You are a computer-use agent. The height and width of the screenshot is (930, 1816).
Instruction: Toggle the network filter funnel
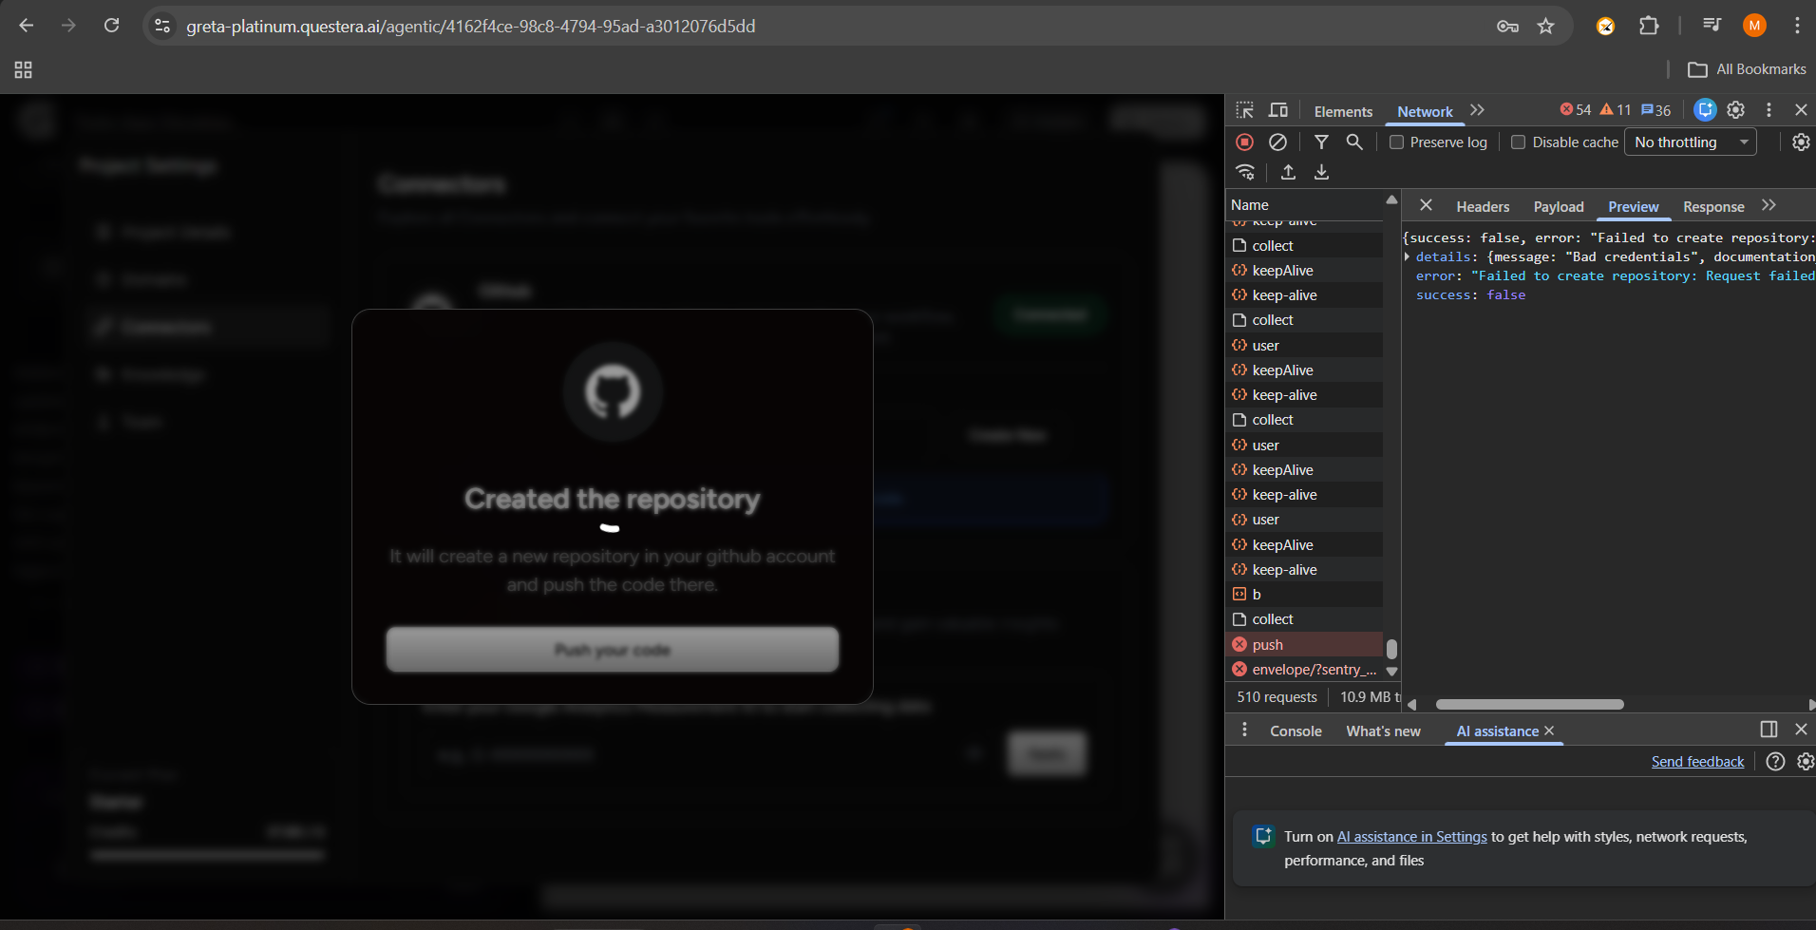point(1321,142)
